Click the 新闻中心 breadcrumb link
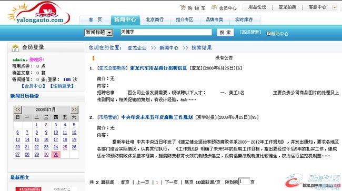This screenshot has width=342, height=191. tap(169, 48)
